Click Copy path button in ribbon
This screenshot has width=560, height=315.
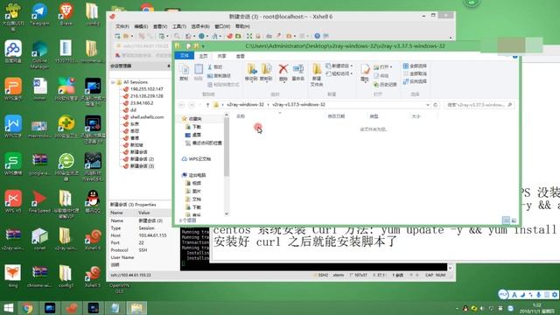[x=219, y=76]
